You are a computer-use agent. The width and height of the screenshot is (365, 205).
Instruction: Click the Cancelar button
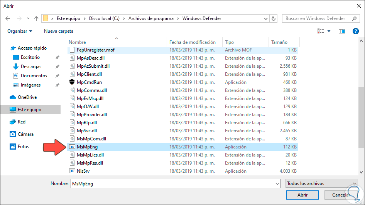(x=341, y=195)
